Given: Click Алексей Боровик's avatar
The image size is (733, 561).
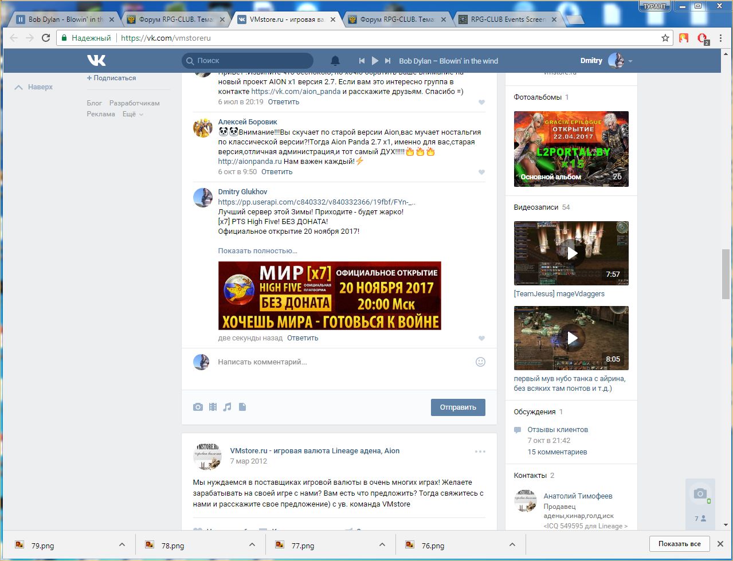Looking at the screenshot, I should coord(203,127).
